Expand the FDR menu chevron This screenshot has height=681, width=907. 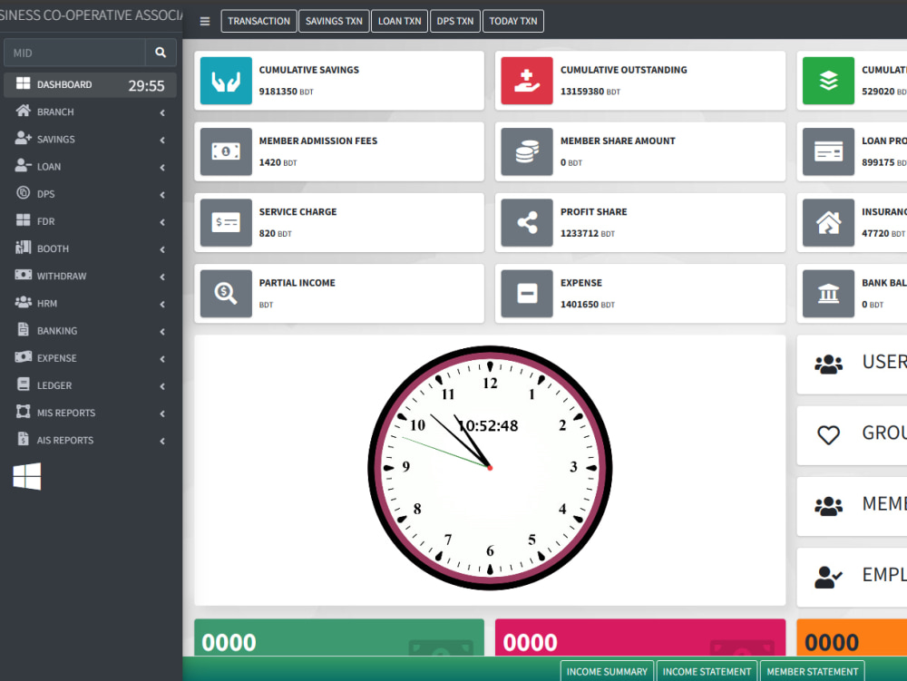162,222
